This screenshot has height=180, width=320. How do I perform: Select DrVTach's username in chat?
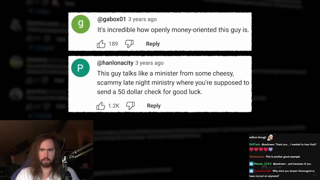[x=255, y=144]
